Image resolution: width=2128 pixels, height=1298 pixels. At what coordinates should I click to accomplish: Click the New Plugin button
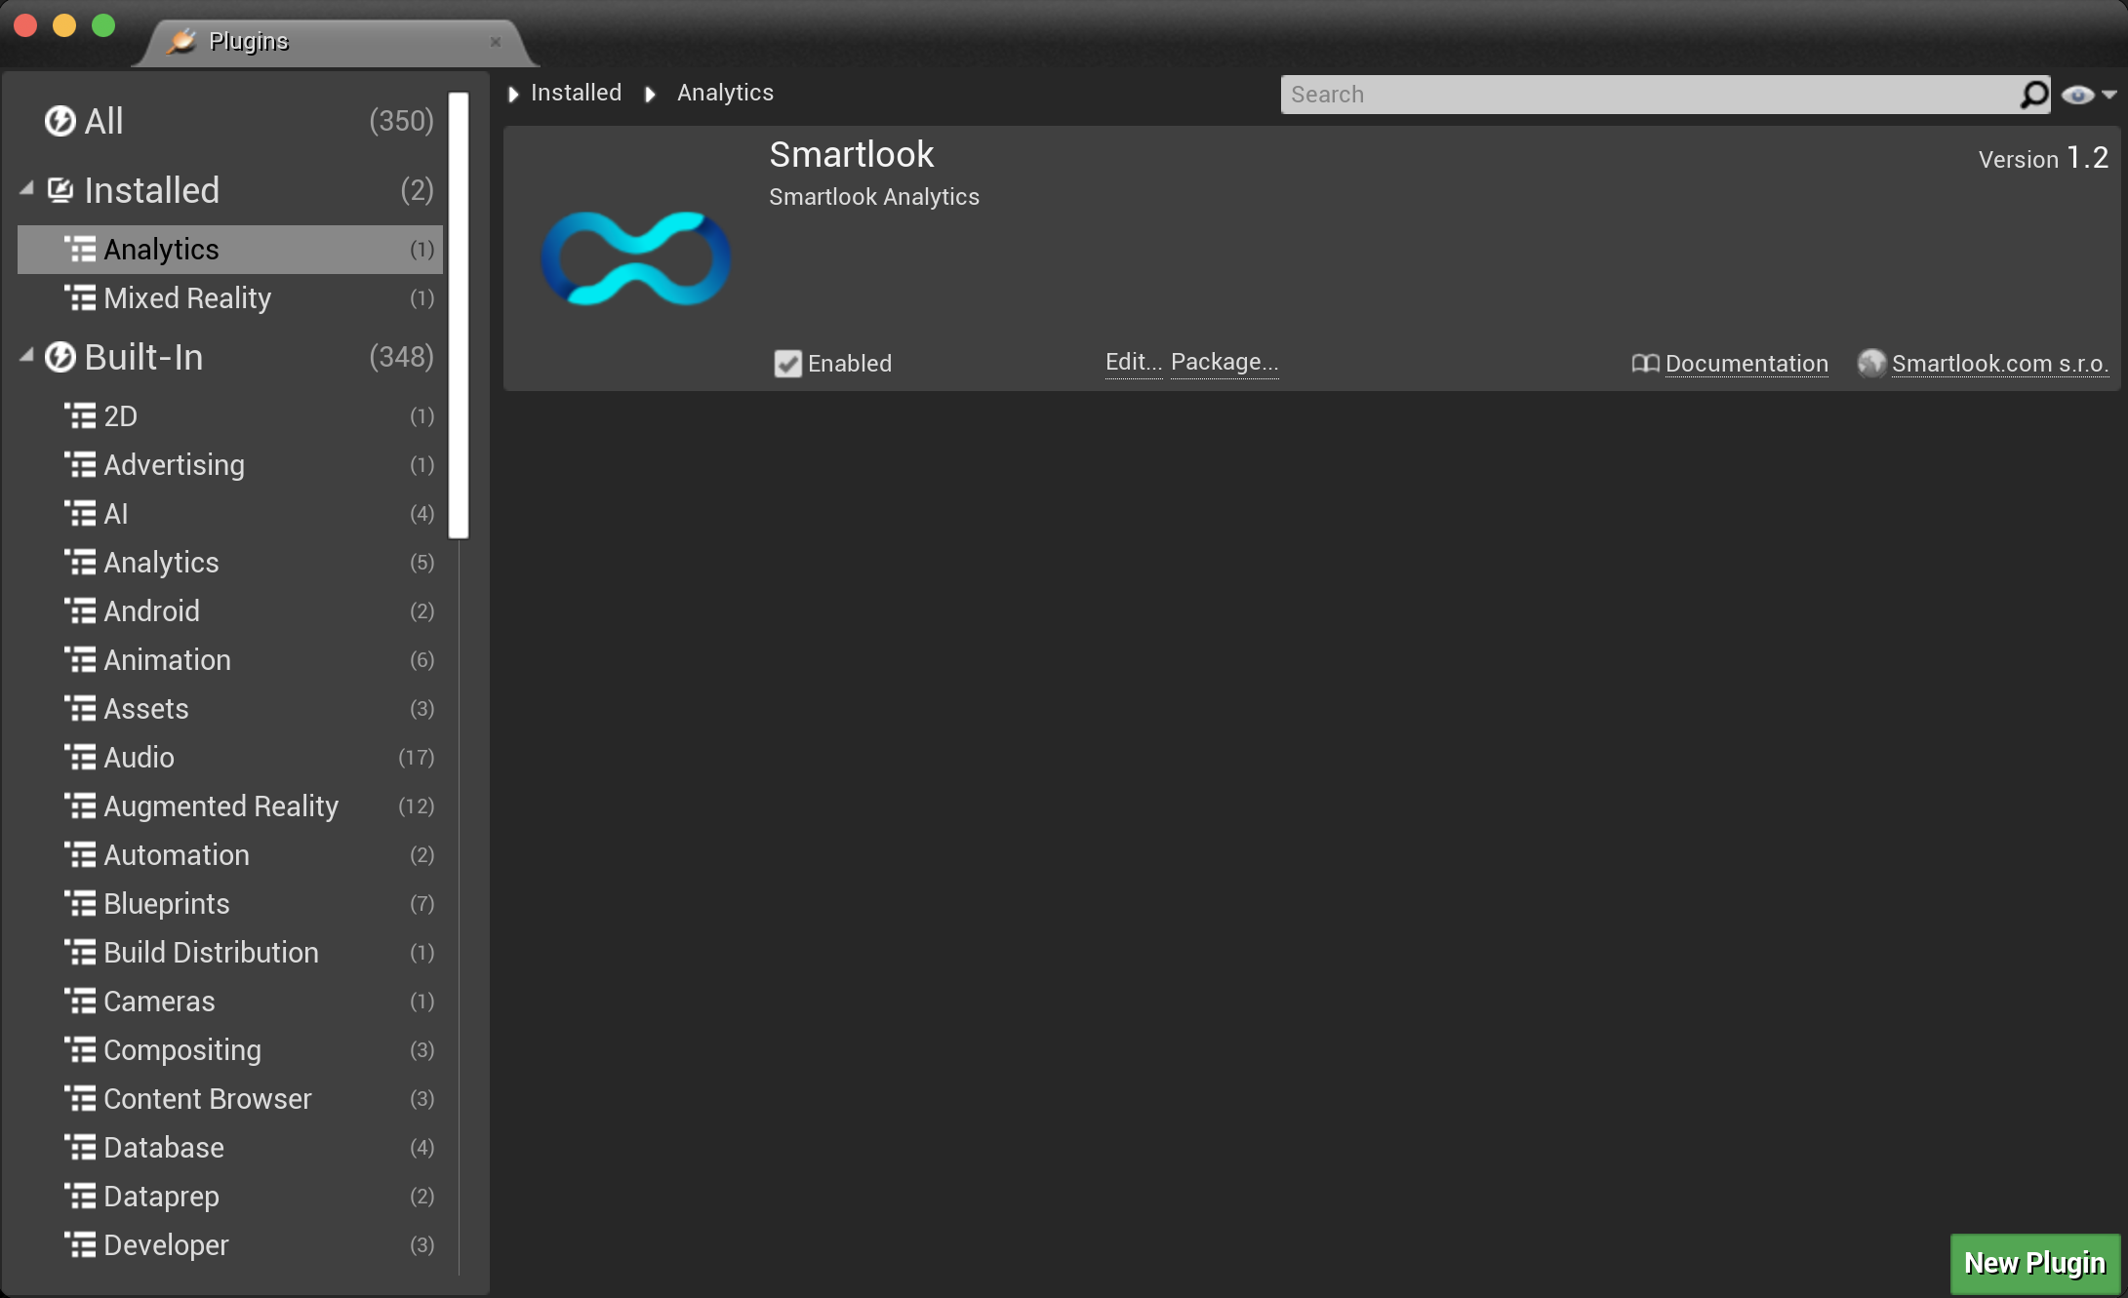point(2034,1263)
